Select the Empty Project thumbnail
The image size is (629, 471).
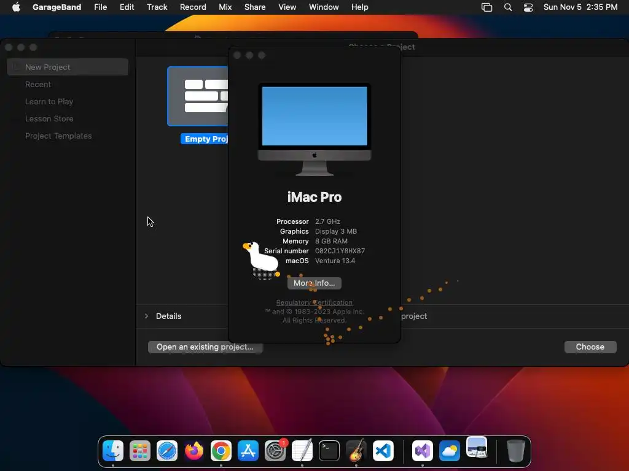198,96
